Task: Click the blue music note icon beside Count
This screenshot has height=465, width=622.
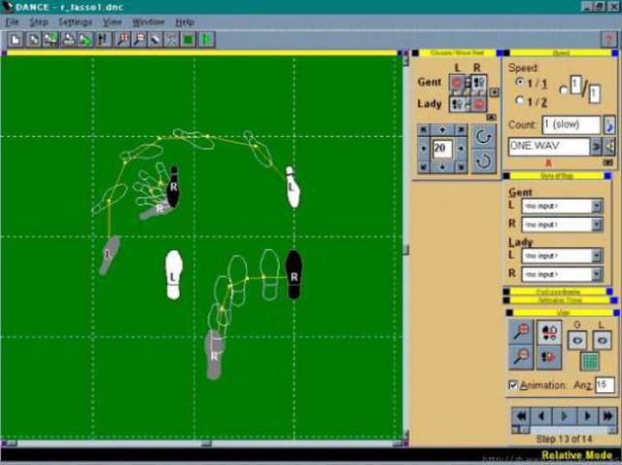Action: (x=609, y=125)
